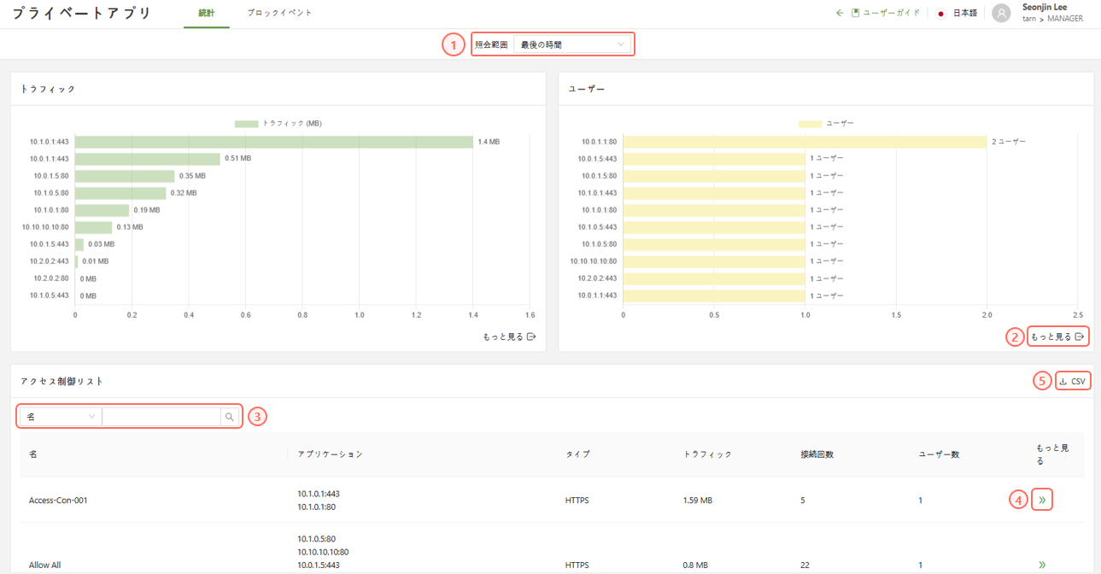
Task: Click the access list search text field
Action: pos(161,417)
